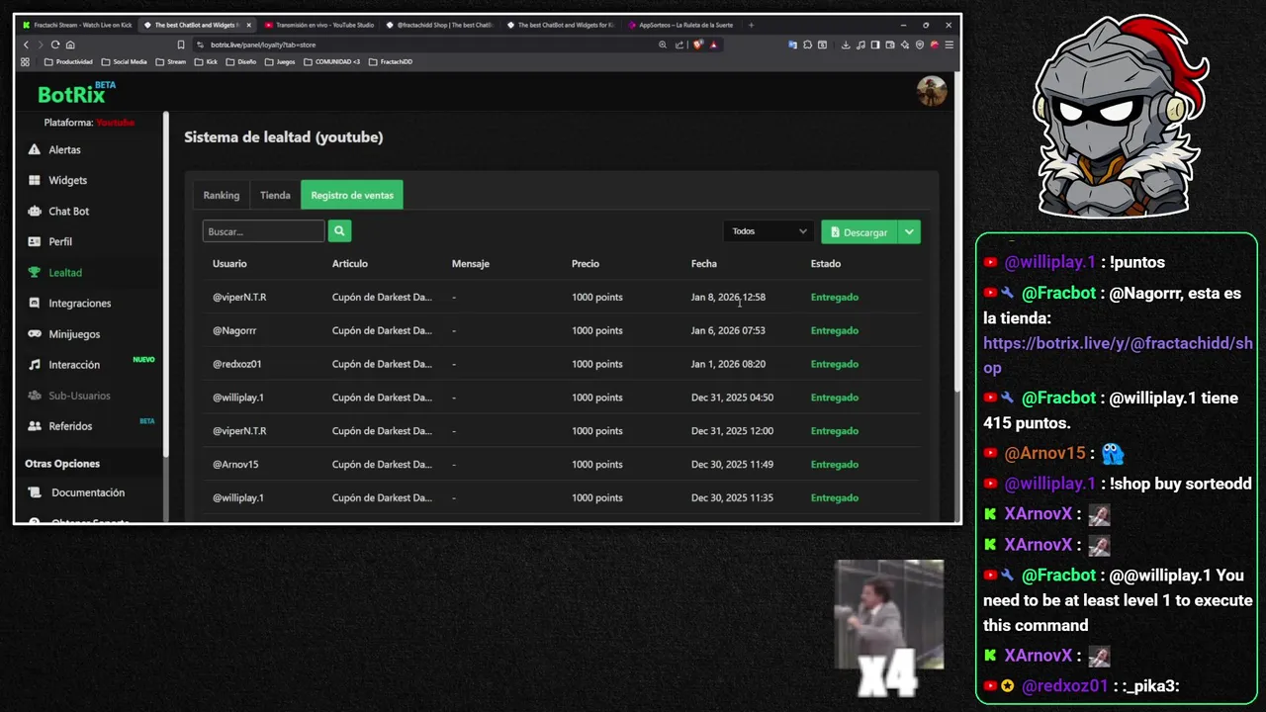Open the Productividad bookmarks folder

68,61
